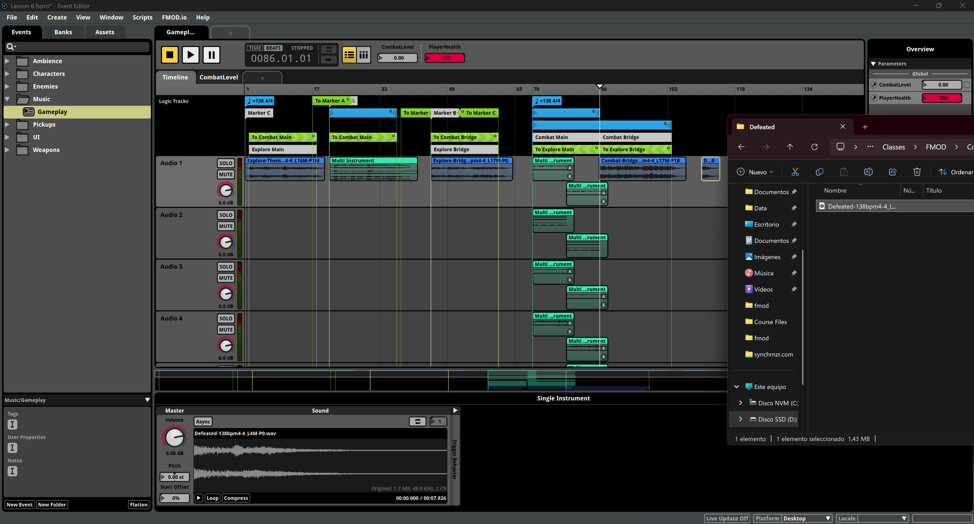Click the Notes edit icon

tap(12, 471)
